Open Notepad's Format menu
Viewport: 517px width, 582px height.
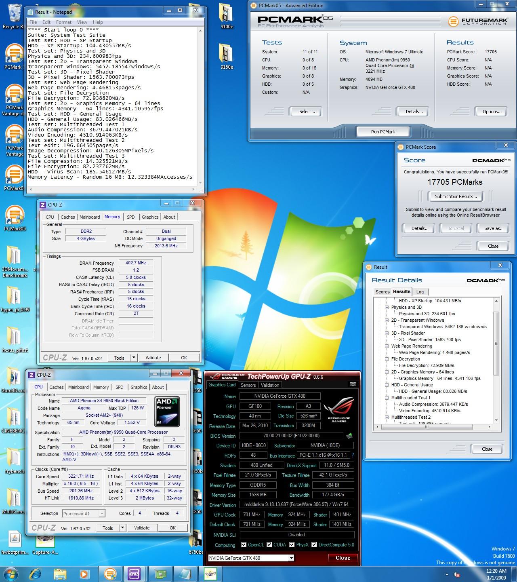click(64, 22)
